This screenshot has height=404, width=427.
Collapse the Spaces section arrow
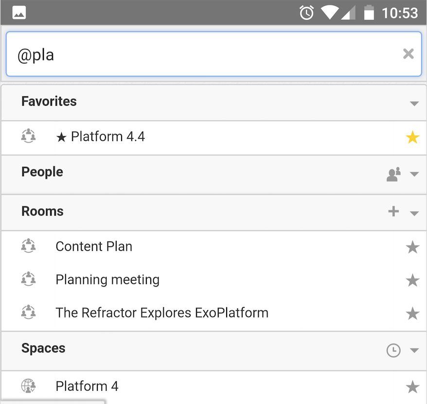click(414, 350)
